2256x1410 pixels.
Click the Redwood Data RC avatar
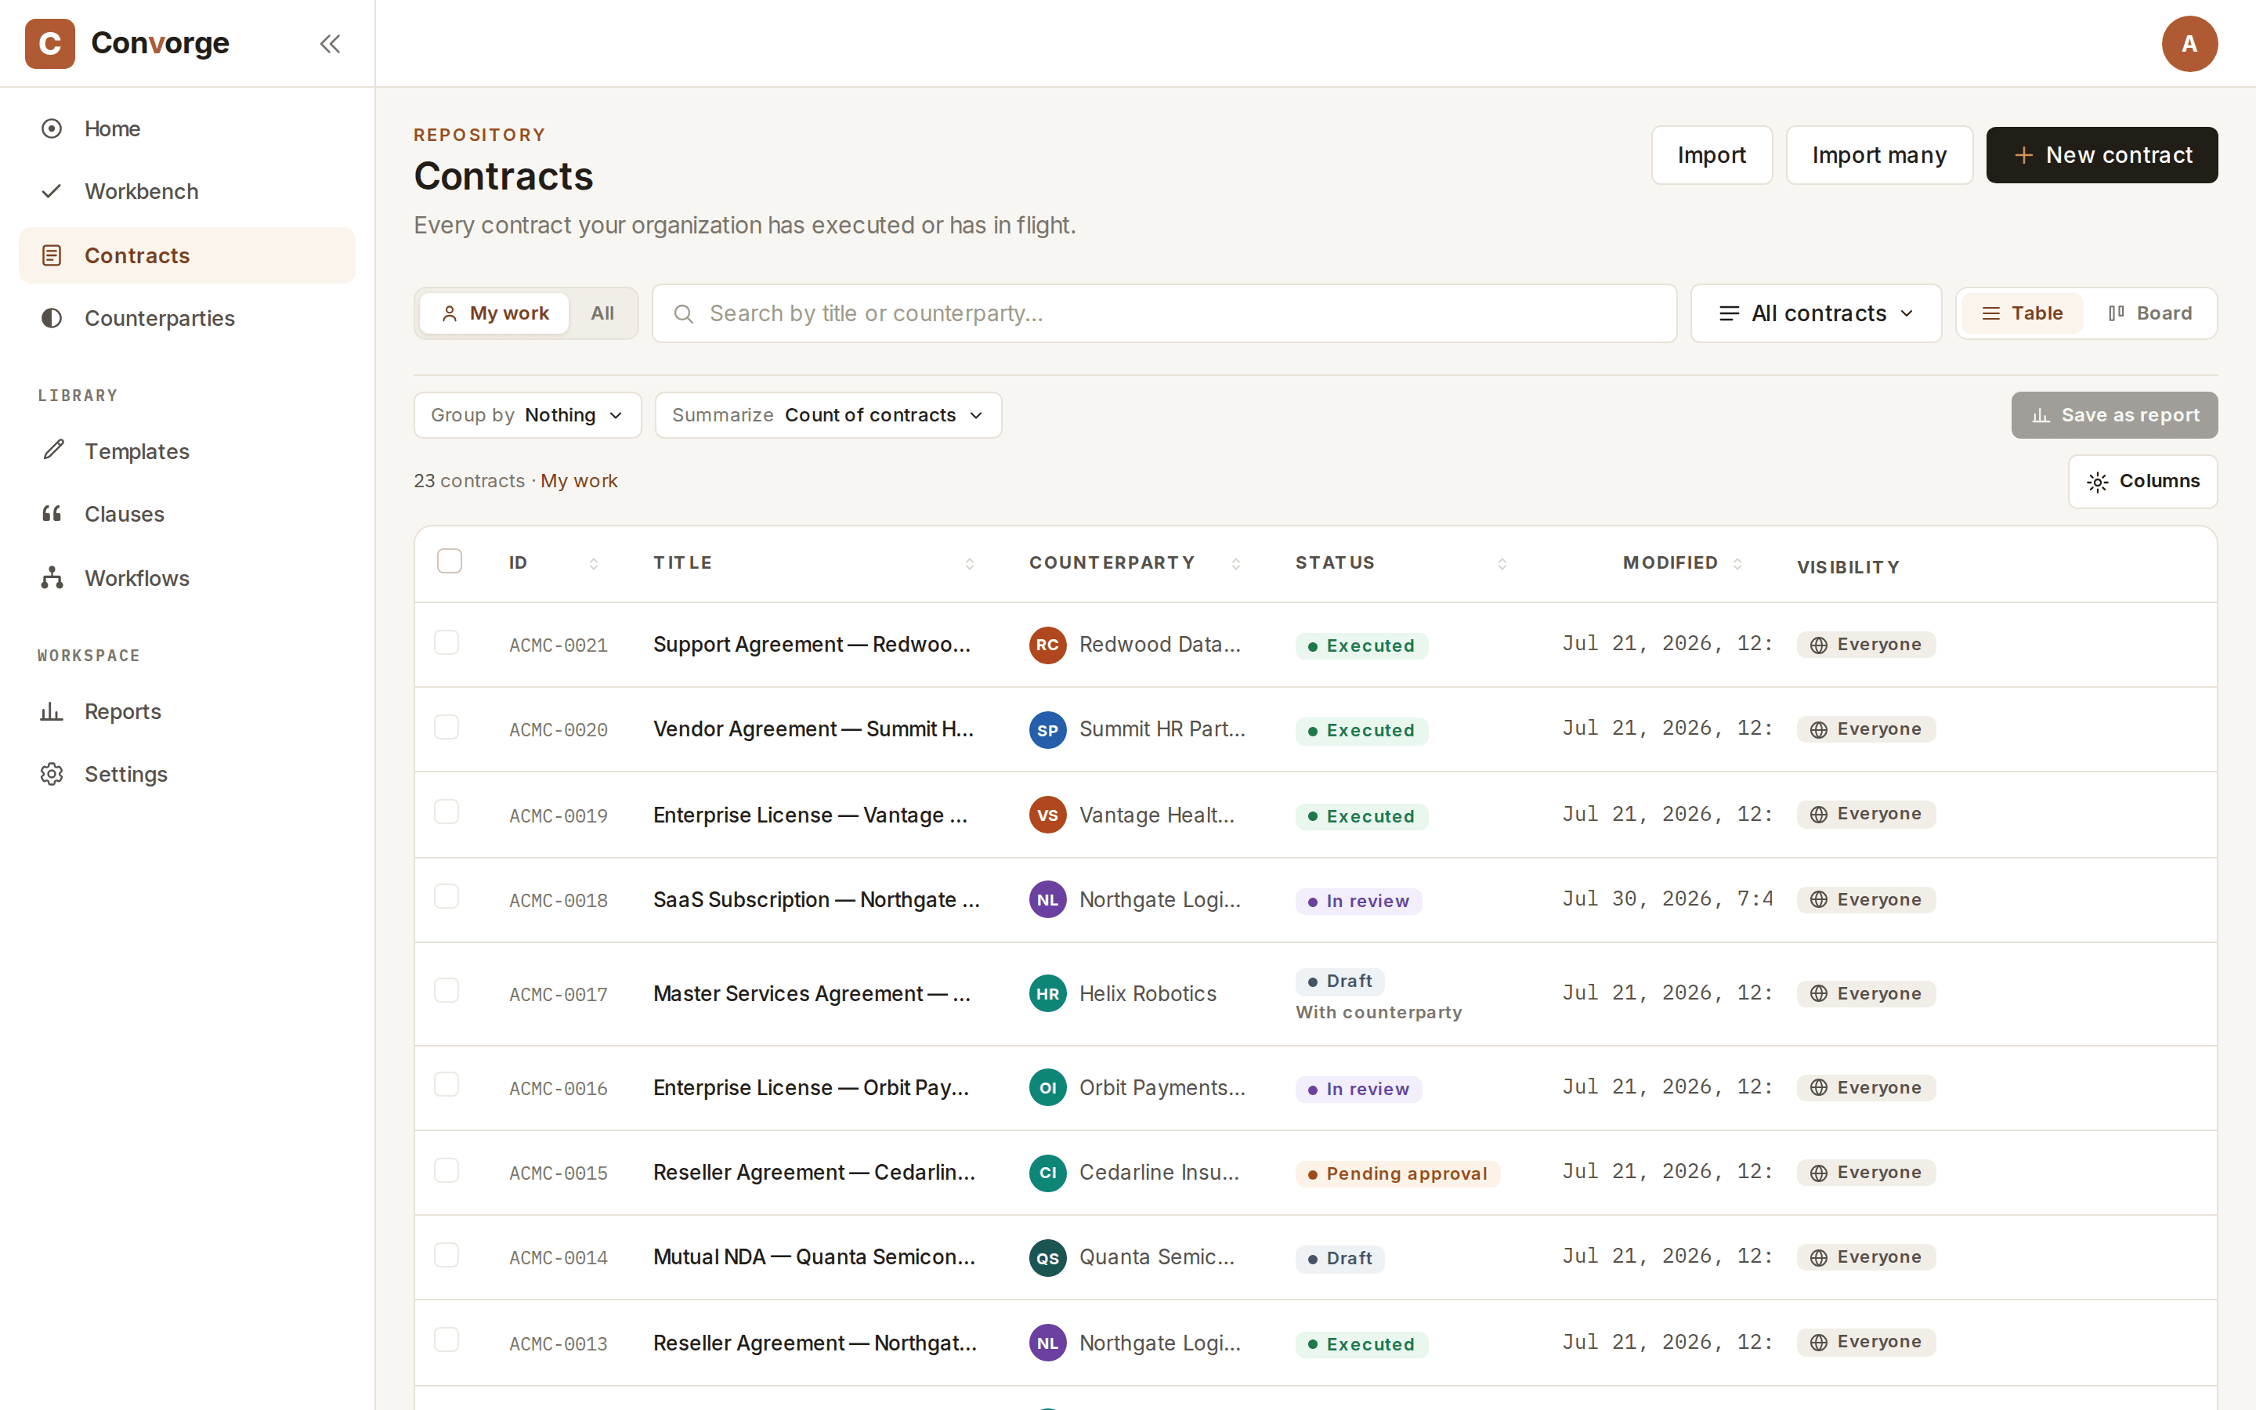coord(1048,645)
